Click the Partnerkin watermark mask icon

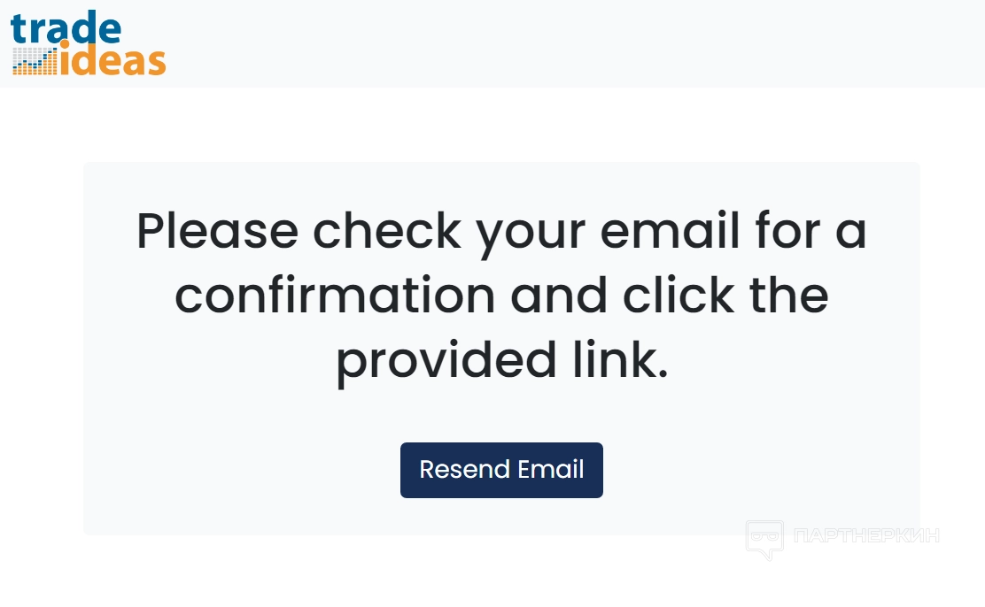pyautogui.click(x=764, y=538)
